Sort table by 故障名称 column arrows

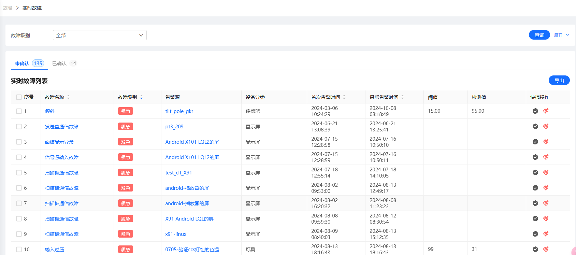pos(68,97)
